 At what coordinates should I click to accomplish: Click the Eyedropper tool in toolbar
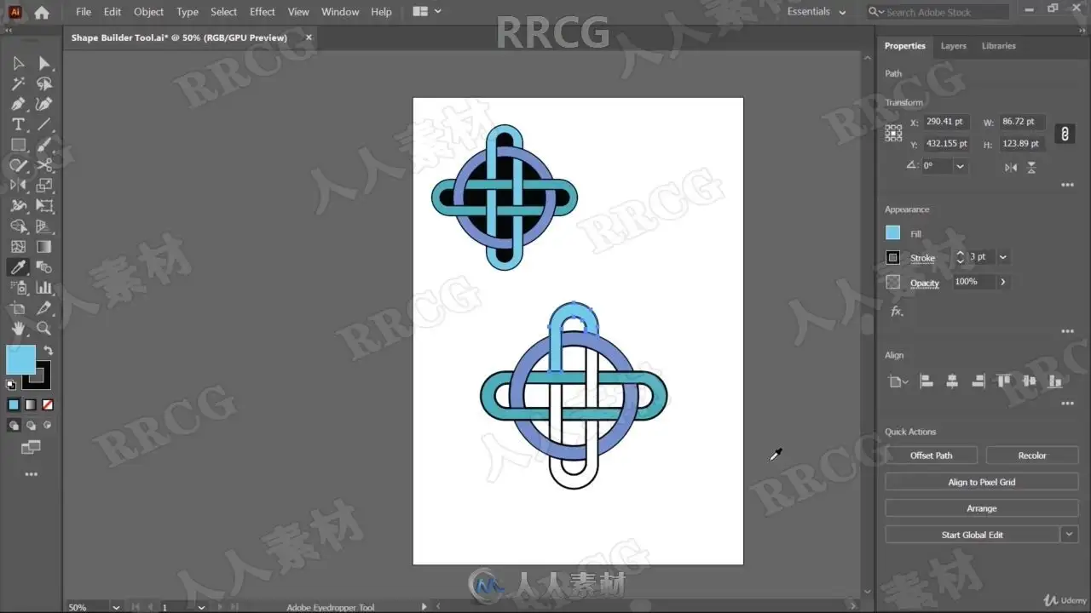pyautogui.click(x=18, y=267)
